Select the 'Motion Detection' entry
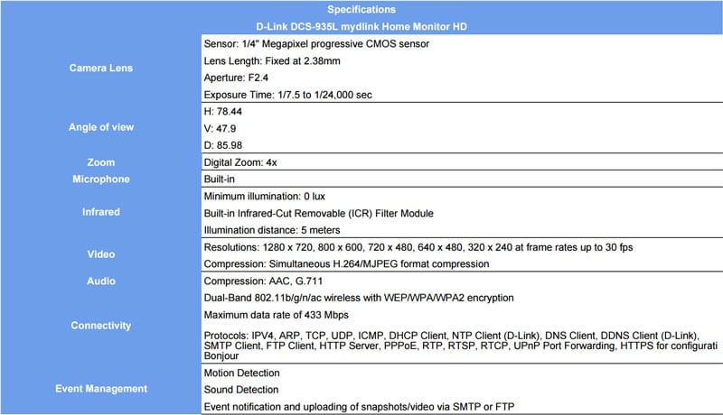 click(x=241, y=373)
